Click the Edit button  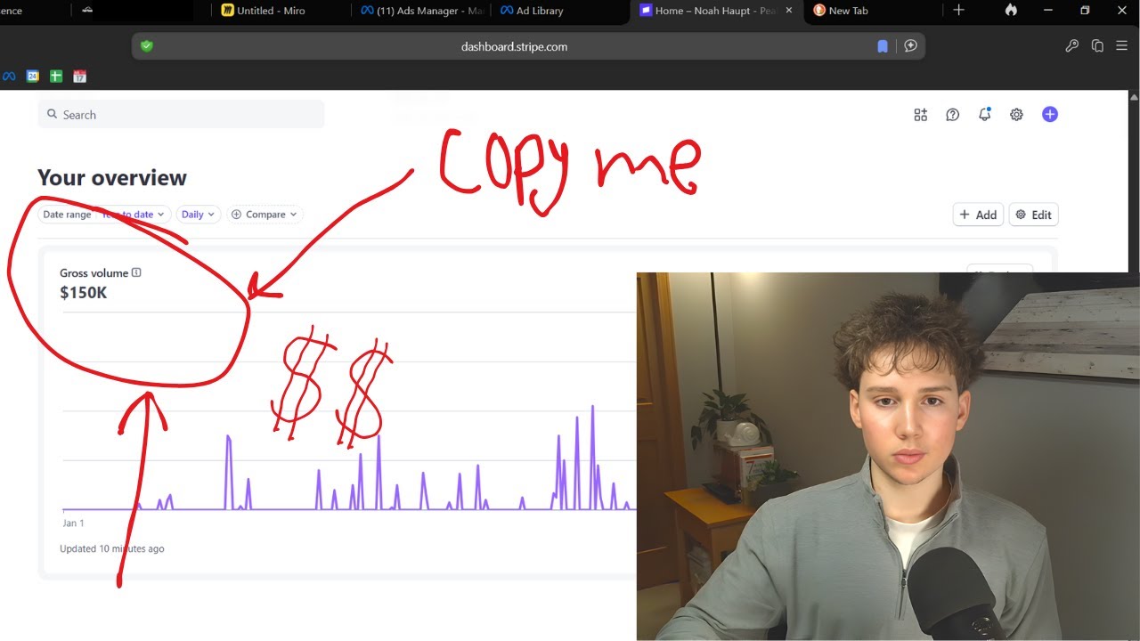coord(1034,215)
